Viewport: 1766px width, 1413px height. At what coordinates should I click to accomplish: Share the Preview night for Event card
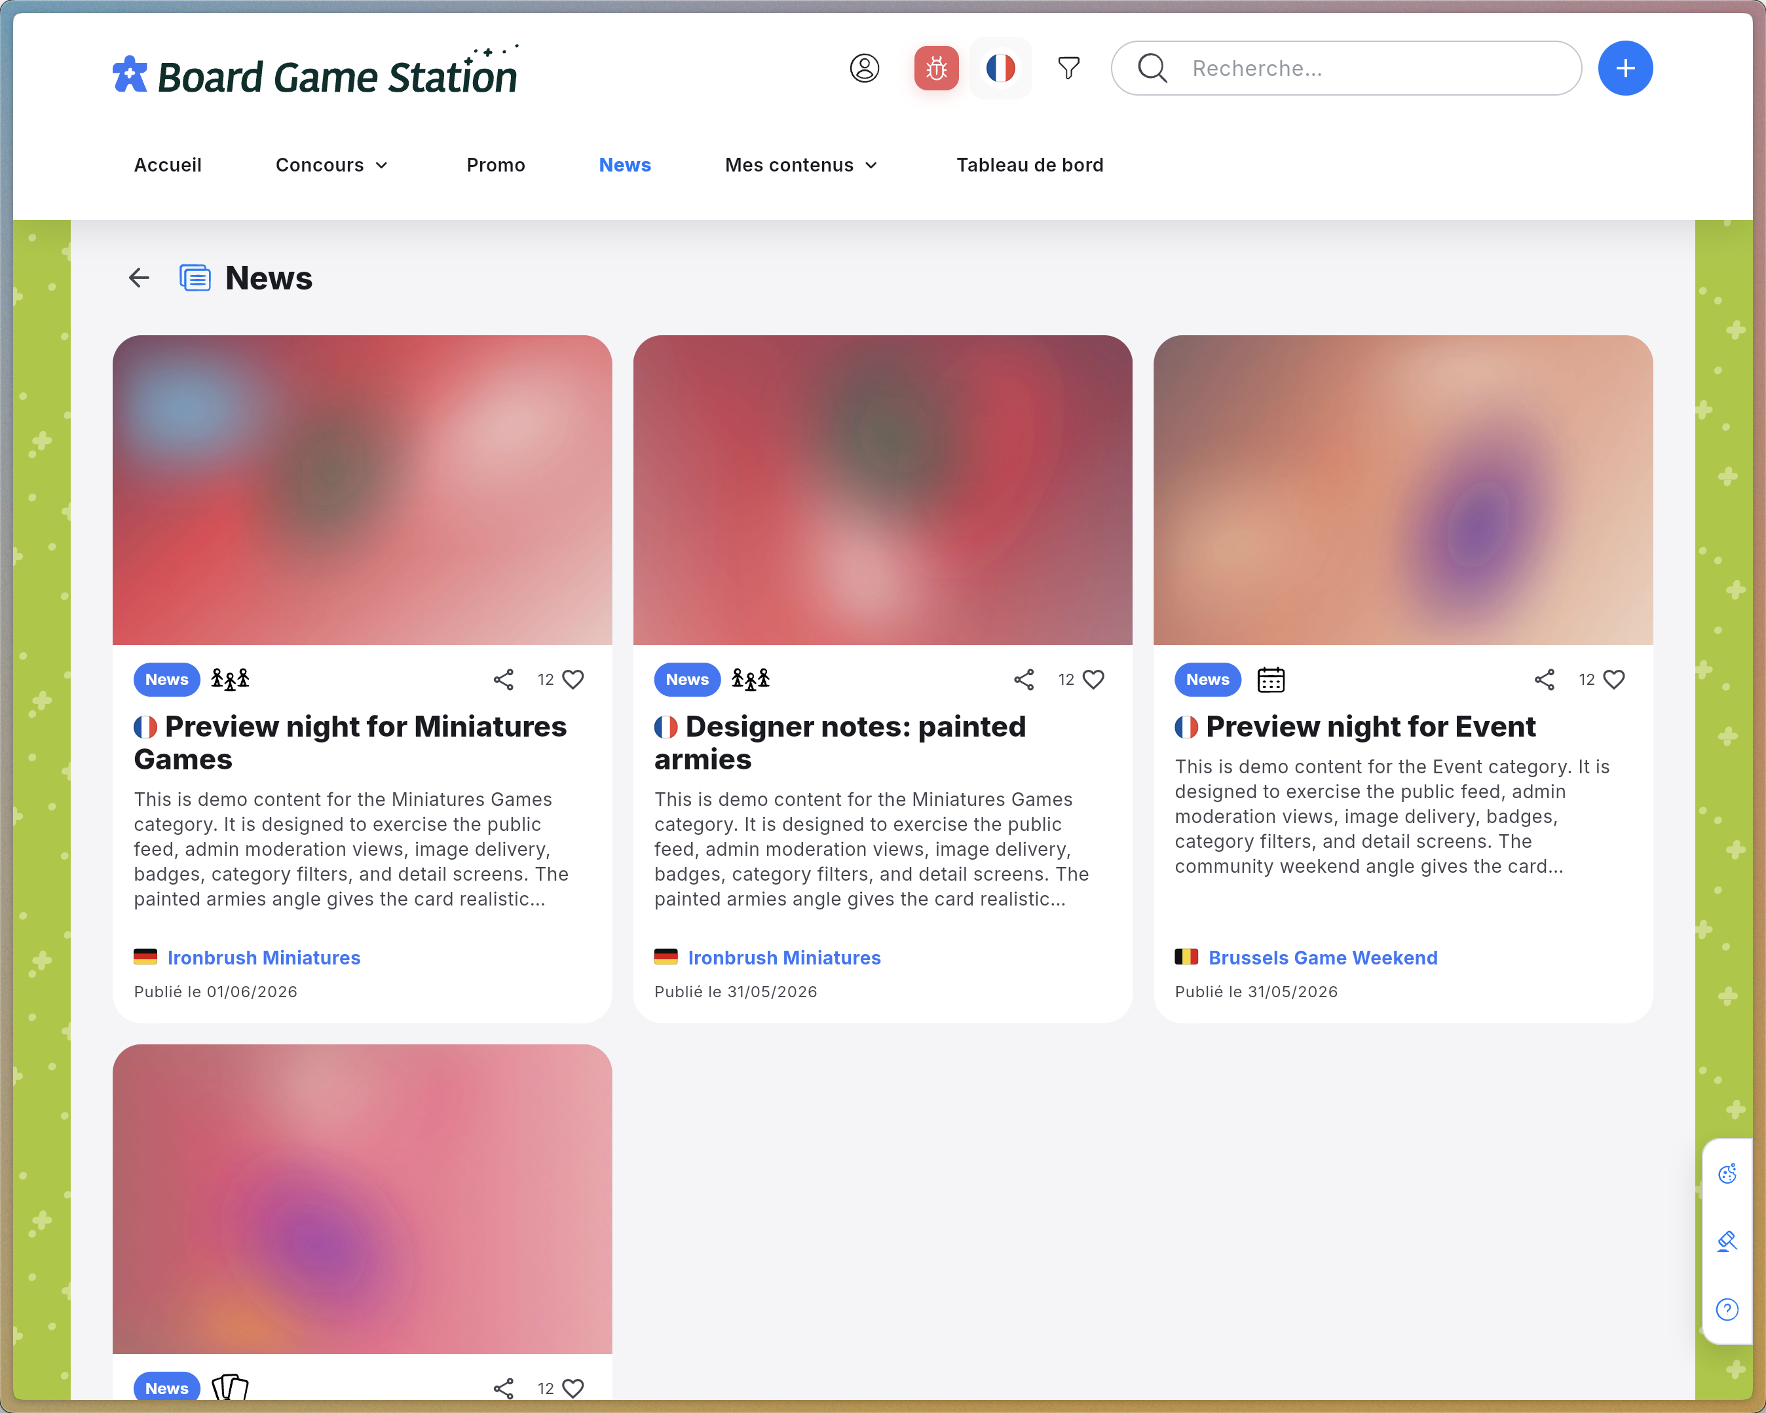(1545, 680)
